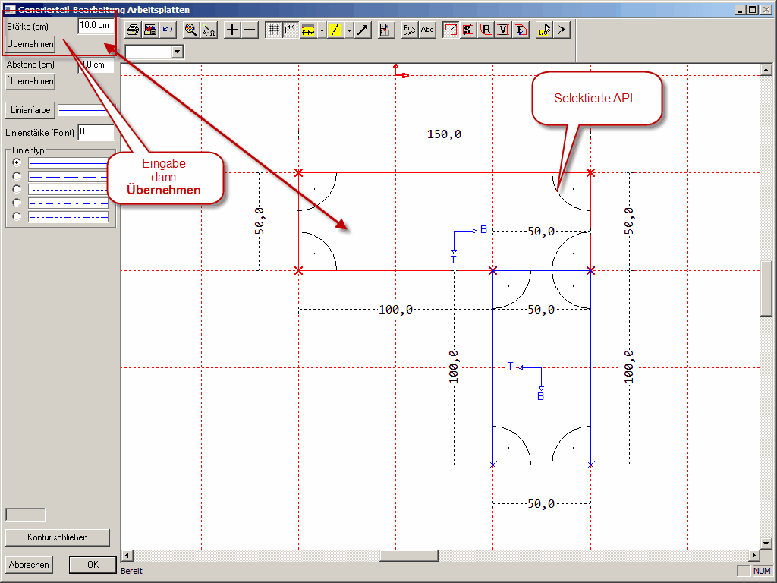777x583 pixels.
Task: Select the magnifying glass zoom tool
Action: [190, 30]
